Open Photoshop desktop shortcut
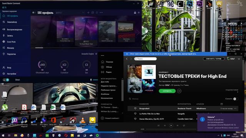The image size is (246, 138). (189, 4)
